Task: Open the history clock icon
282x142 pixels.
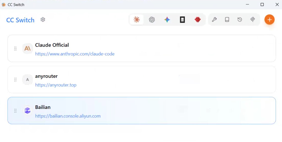Action: click(240, 19)
